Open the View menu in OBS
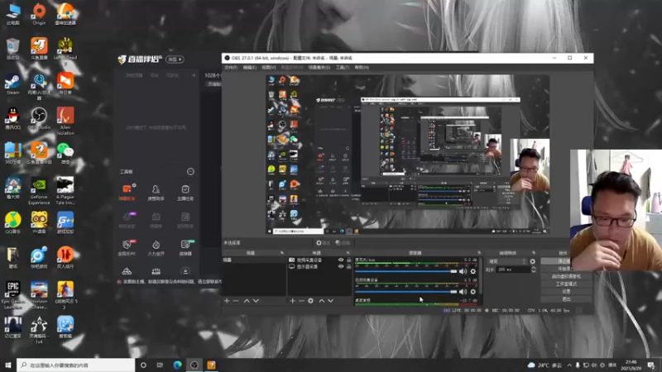 (268, 68)
